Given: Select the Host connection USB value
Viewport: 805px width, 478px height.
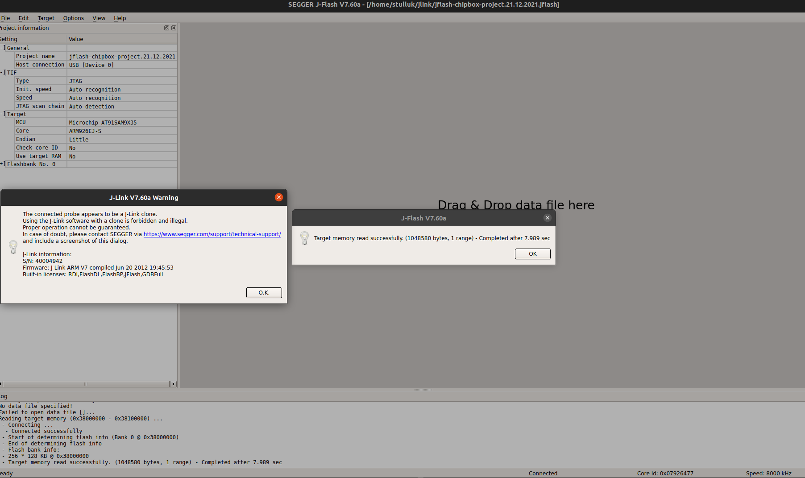Looking at the screenshot, I should [x=122, y=65].
